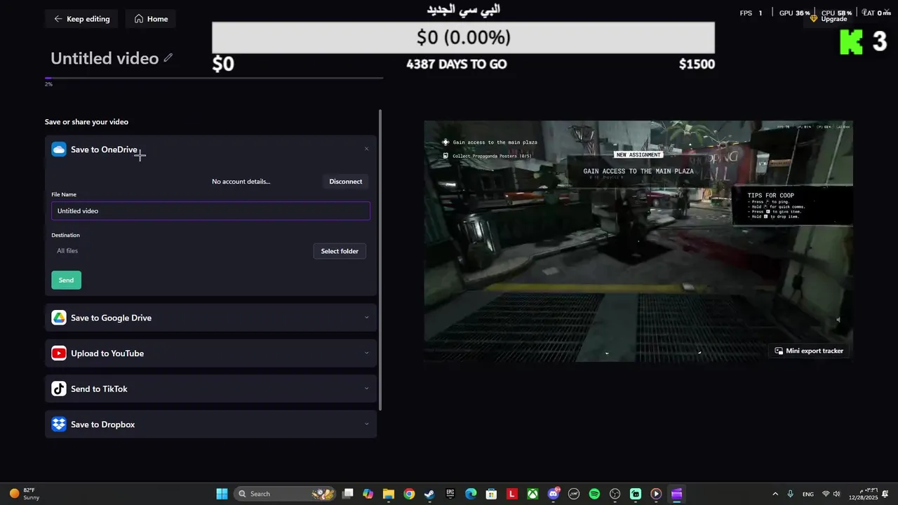Screen dimensions: 898x505
Task: Click the taskbar Search box
Action: click(284, 494)
